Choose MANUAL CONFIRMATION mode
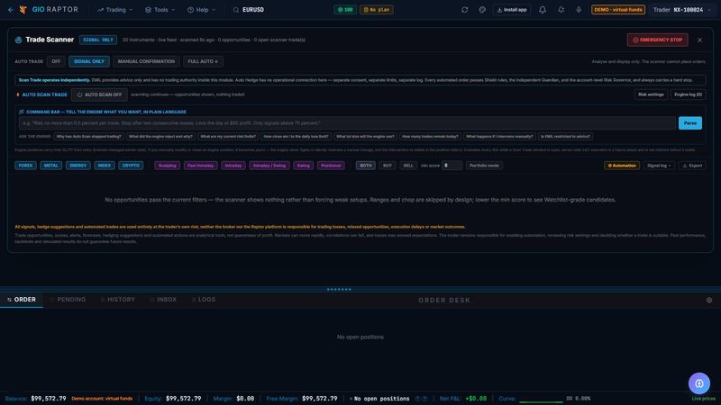The height and width of the screenshot is (405, 721). (146, 61)
